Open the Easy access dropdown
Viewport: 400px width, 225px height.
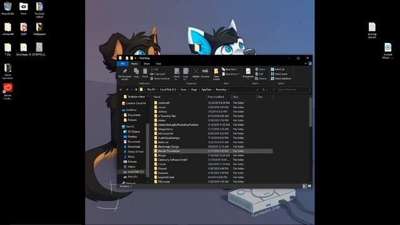tap(231, 74)
